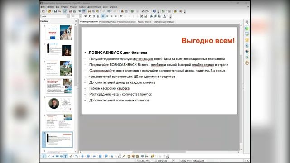This screenshot has height=163, width=290.
Task: Set left text alignment
Action: [103, 16]
